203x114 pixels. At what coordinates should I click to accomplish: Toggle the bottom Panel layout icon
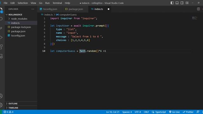click(x=177, y=3)
